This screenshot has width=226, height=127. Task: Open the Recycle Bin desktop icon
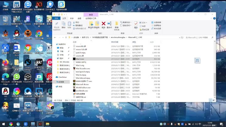pyautogui.click(x=5, y=20)
